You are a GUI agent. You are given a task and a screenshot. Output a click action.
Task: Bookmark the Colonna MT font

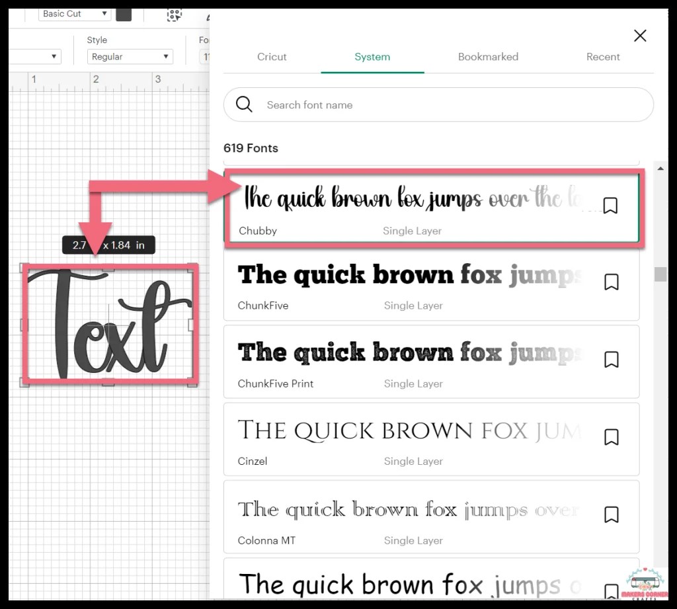611,514
